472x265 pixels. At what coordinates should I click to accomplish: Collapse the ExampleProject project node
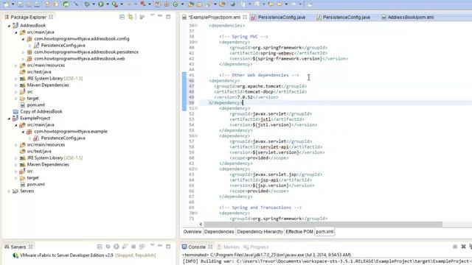point(9,119)
